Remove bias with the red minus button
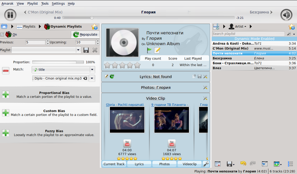Viewport: 297px width, 174px height. click(6, 71)
